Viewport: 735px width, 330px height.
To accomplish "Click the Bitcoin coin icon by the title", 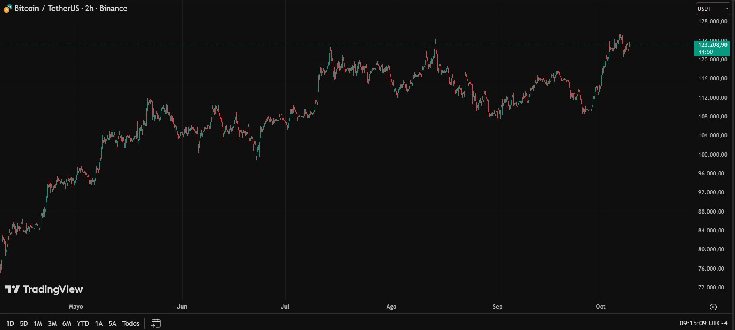I will click(x=8, y=9).
